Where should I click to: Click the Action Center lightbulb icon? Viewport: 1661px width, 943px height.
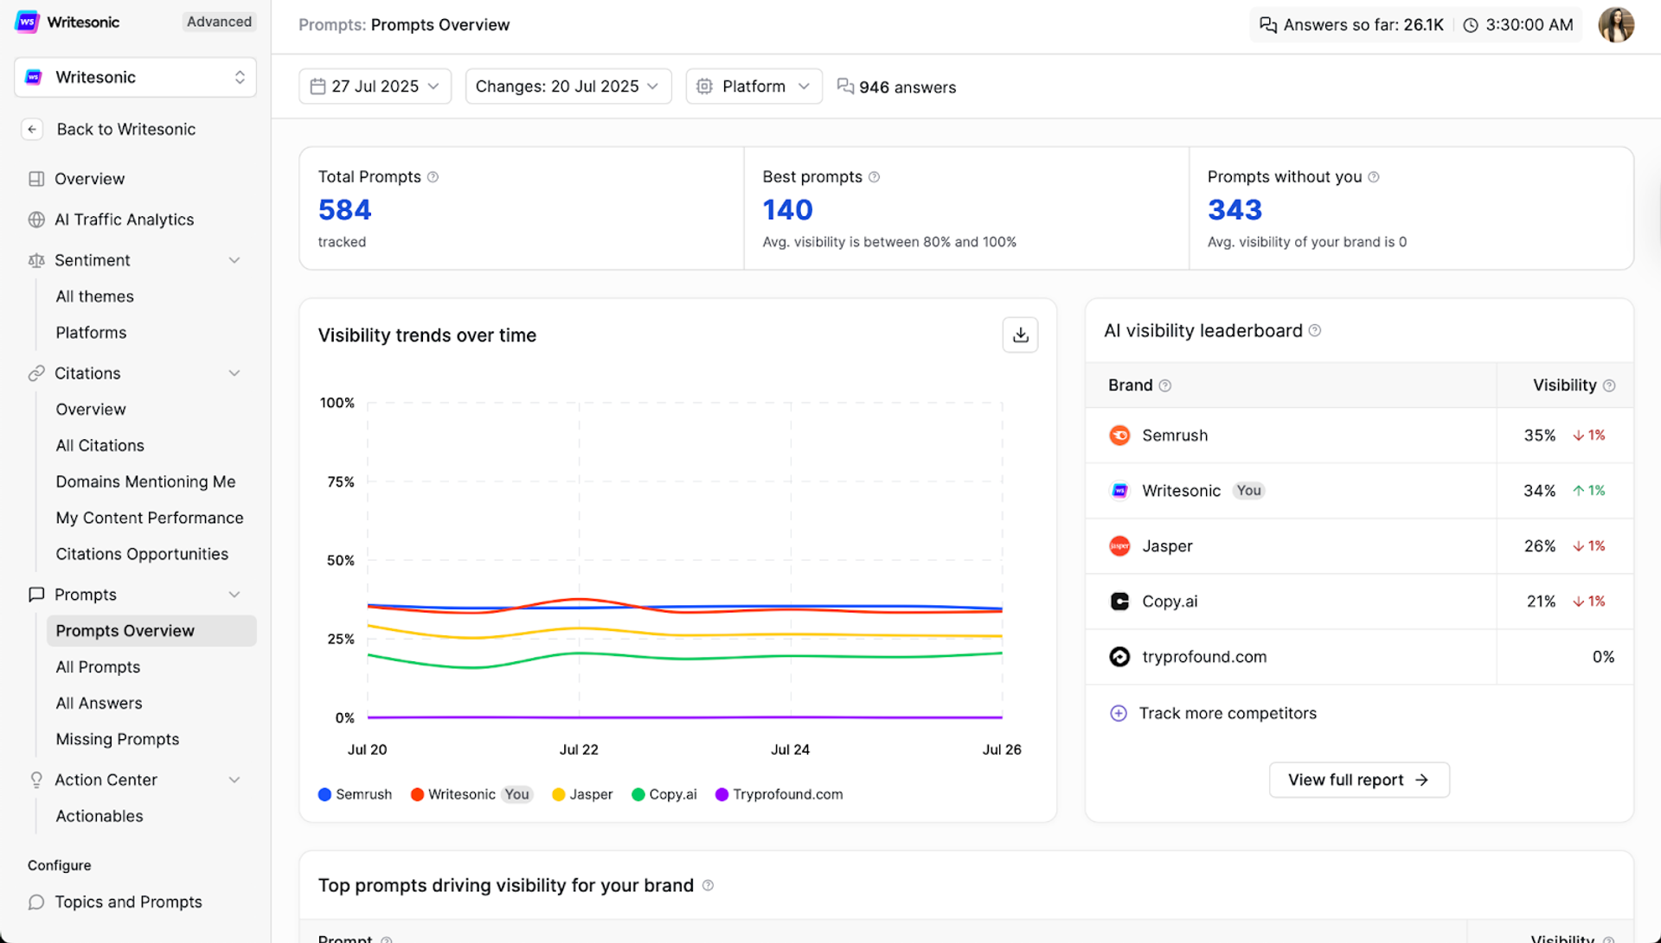[x=36, y=780]
